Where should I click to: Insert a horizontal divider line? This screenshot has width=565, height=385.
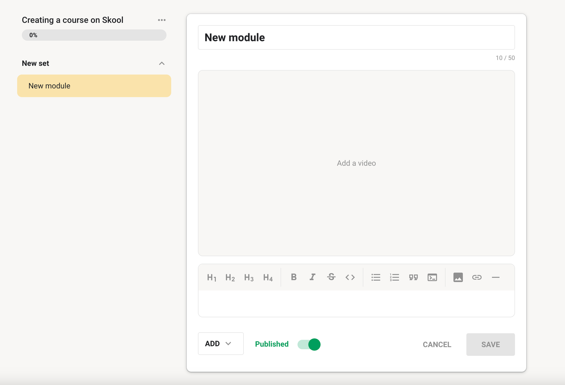point(496,277)
